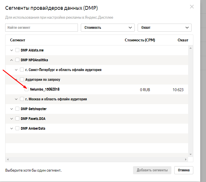Expand the DMP Getshopster provider
The width and height of the screenshot is (206, 182).
(12, 109)
